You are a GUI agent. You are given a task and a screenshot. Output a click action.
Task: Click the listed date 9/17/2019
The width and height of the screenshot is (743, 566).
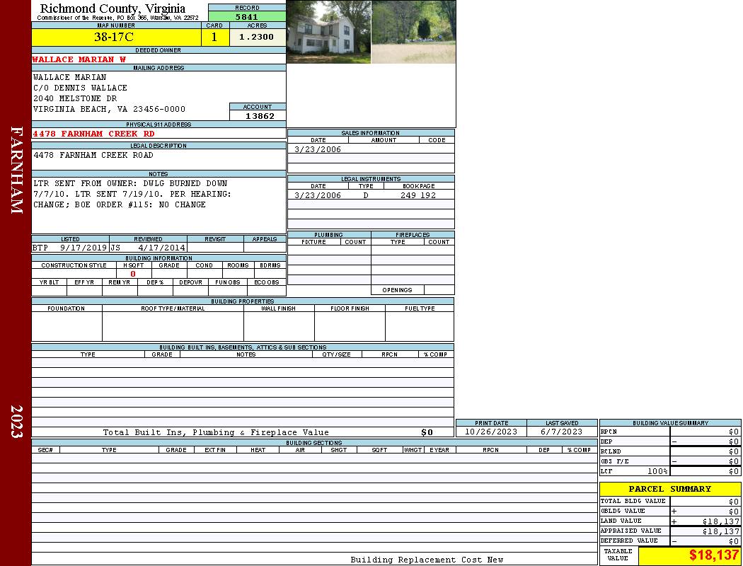coord(83,248)
